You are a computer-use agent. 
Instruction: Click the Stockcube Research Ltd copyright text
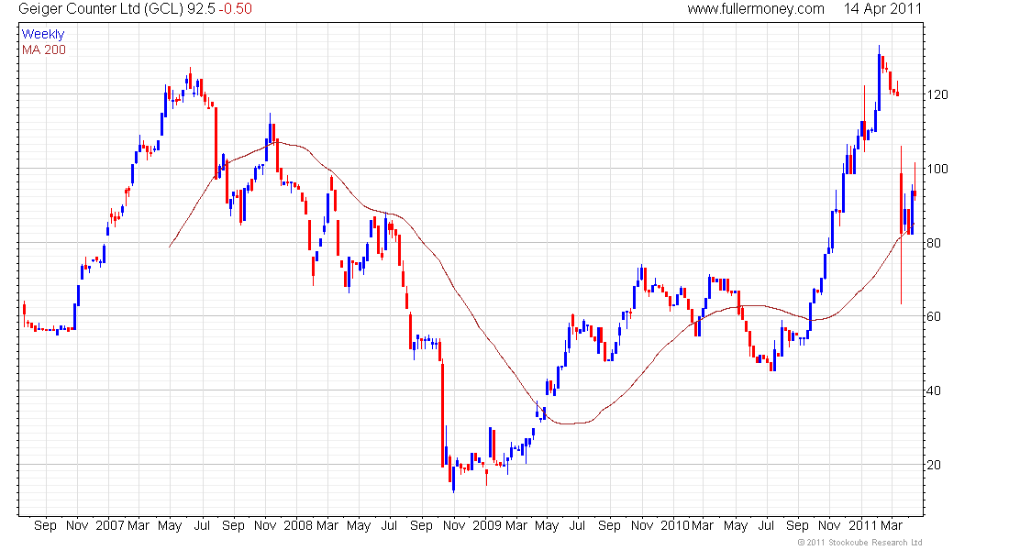[x=859, y=543]
